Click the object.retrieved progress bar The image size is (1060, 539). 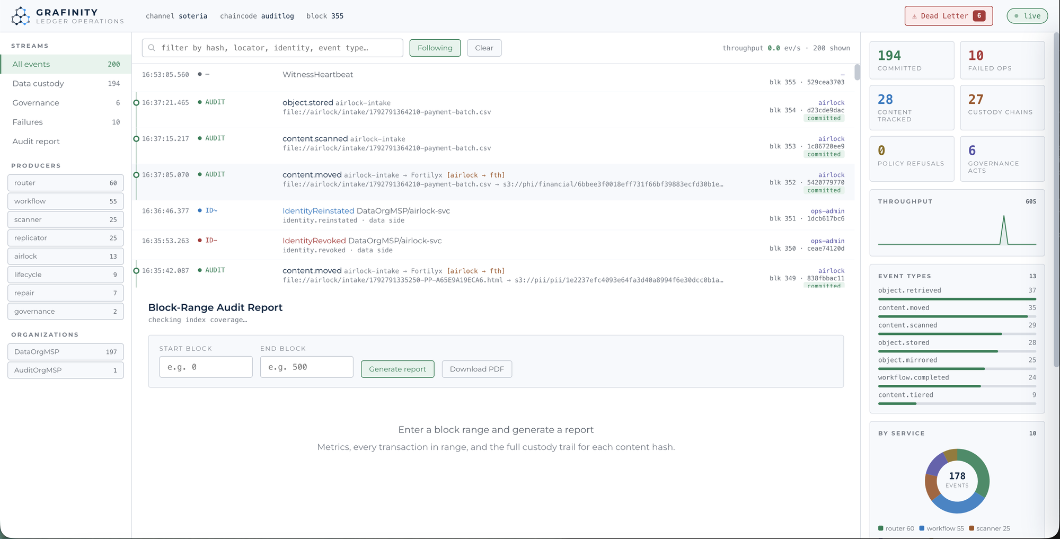coord(957,299)
